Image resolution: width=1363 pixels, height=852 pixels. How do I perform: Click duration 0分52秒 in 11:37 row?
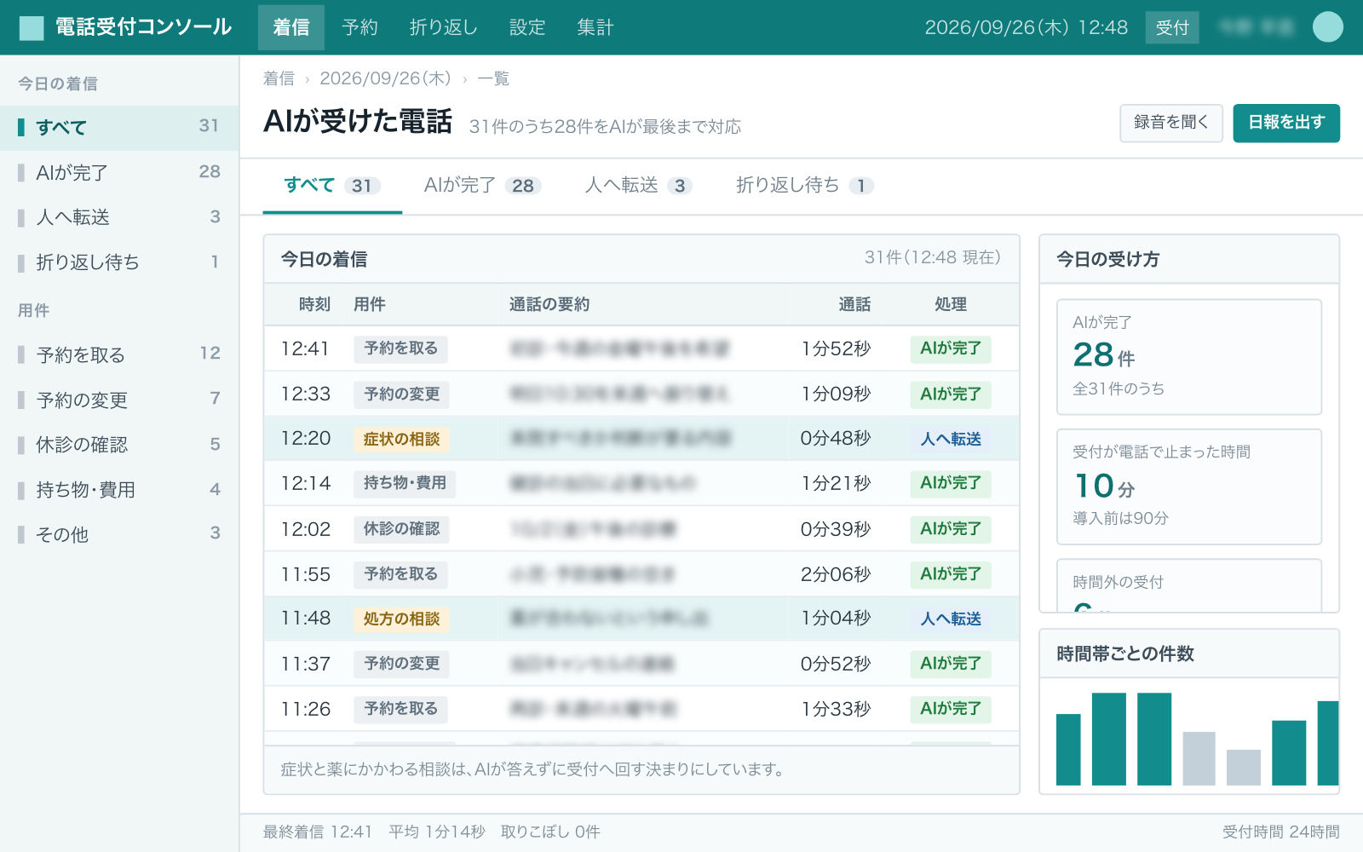[x=836, y=664]
